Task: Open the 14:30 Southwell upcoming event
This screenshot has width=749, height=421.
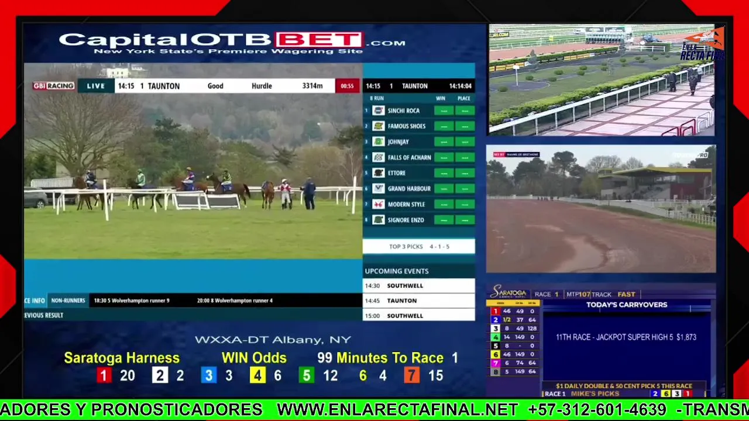Action: (418, 285)
